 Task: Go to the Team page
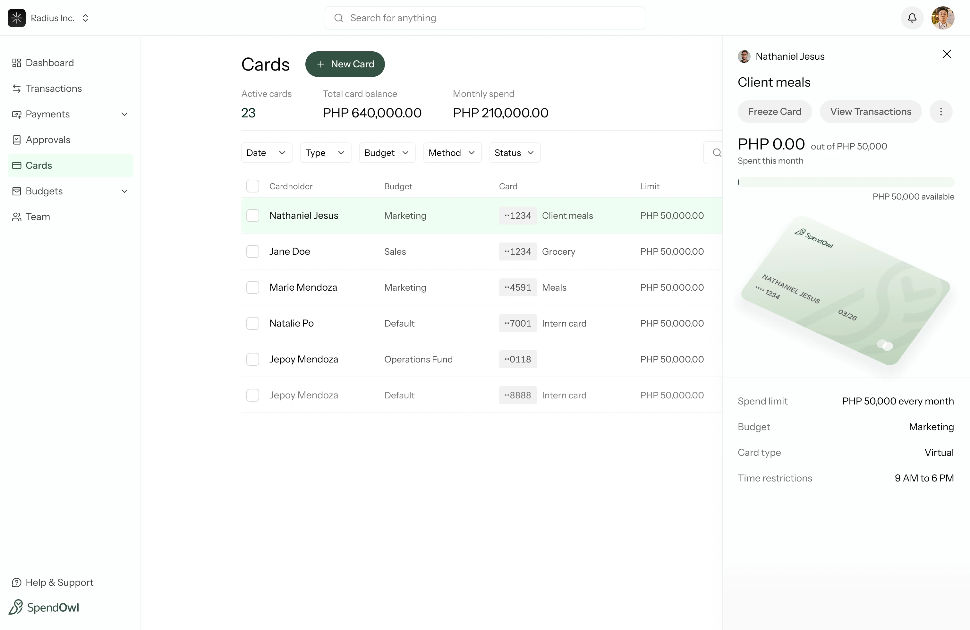point(38,217)
